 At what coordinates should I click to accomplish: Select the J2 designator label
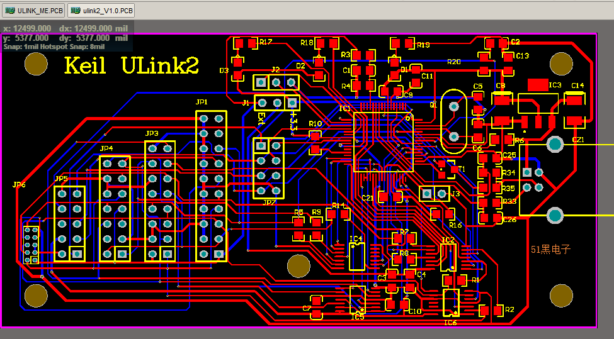click(x=276, y=70)
